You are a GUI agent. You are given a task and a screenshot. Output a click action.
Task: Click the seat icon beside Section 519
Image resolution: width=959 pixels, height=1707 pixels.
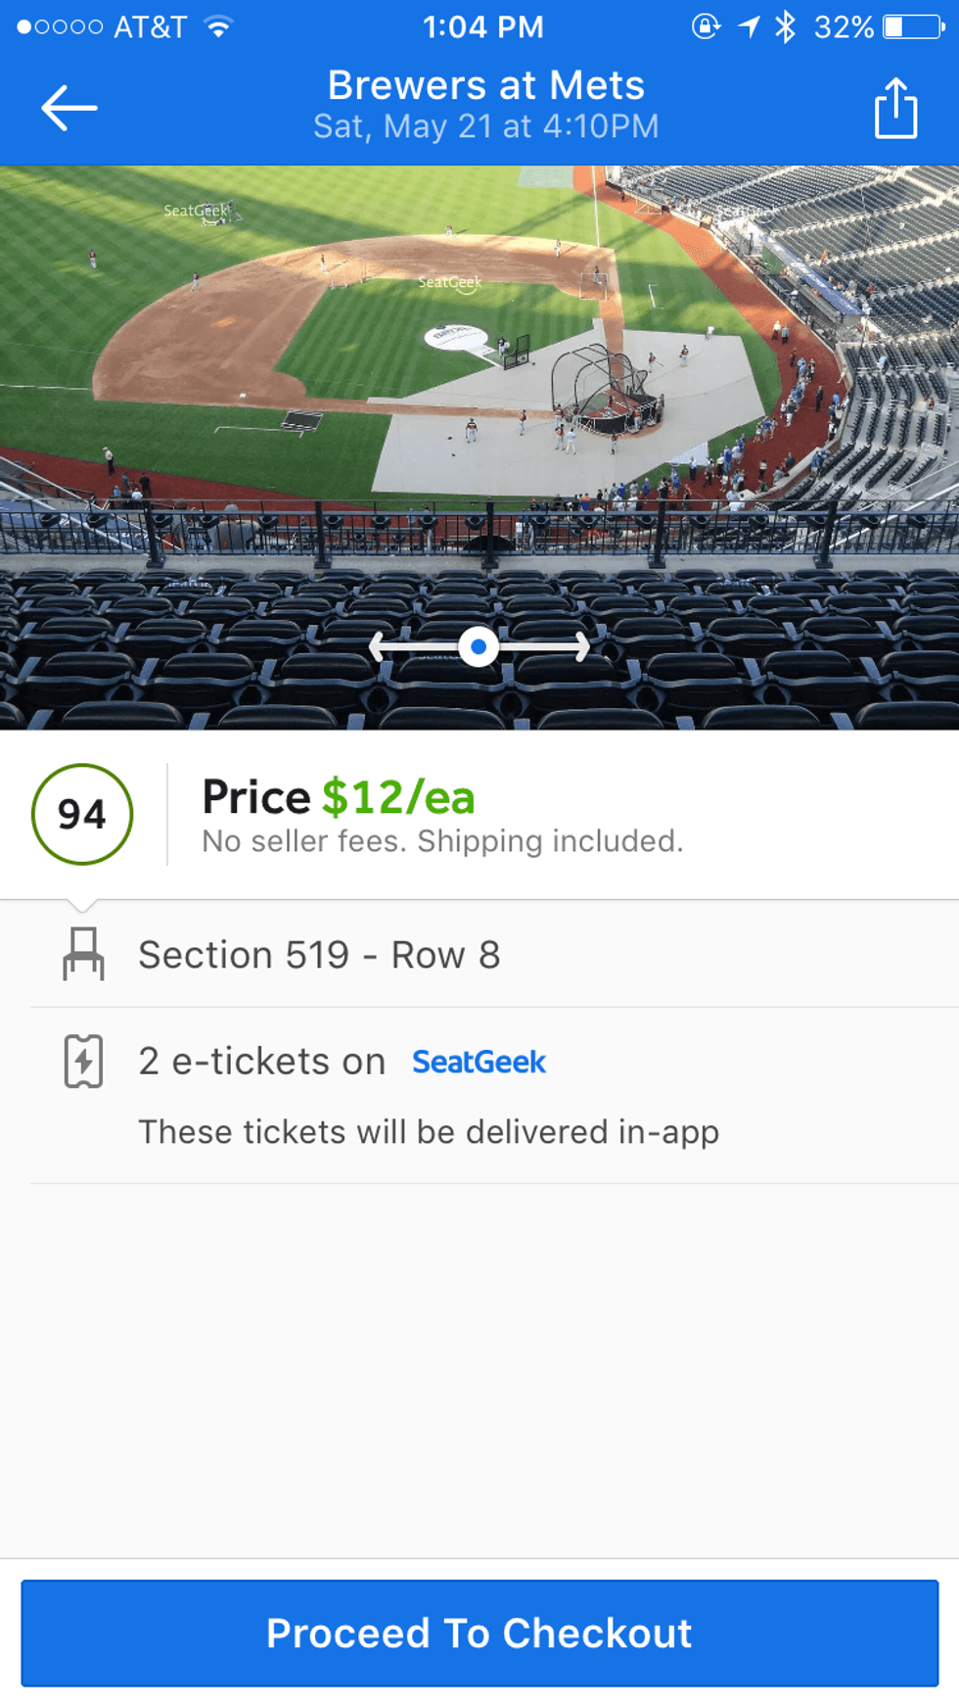click(83, 954)
